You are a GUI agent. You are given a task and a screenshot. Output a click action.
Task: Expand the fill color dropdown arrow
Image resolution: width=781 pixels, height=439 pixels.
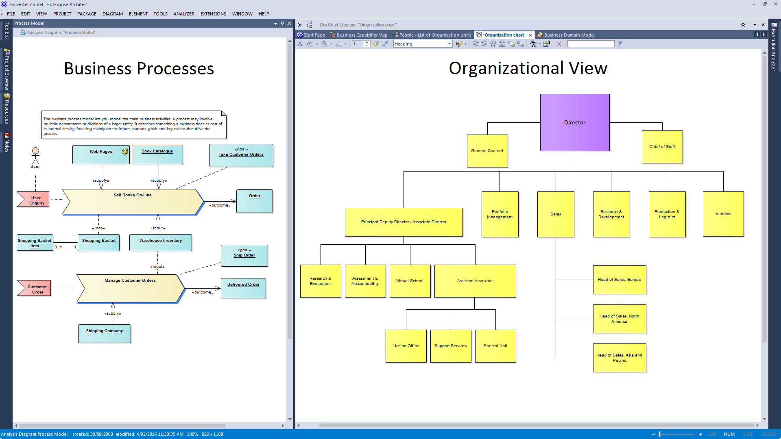click(331, 44)
